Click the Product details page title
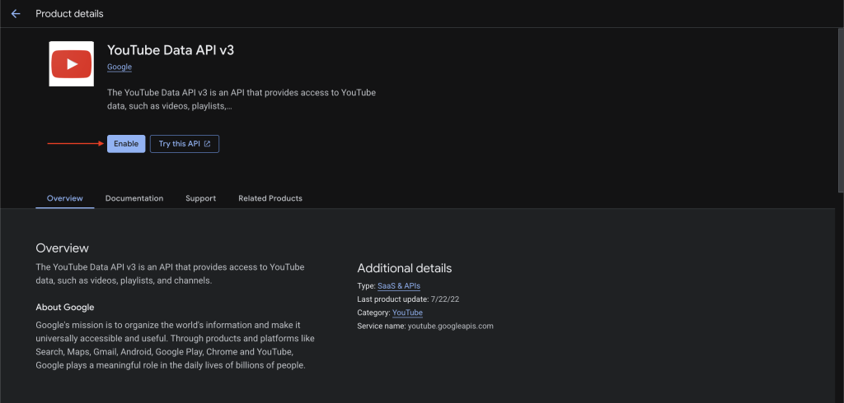This screenshot has height=403, width=844. [x=69, y=14]
